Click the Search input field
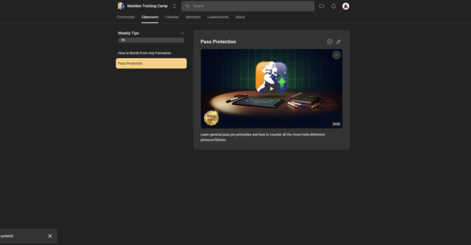The image size is (471, 245). tap(248, 6)
